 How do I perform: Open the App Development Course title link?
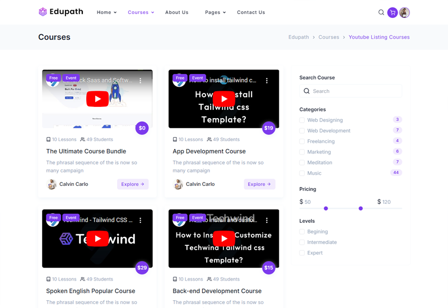pos(209,151)
